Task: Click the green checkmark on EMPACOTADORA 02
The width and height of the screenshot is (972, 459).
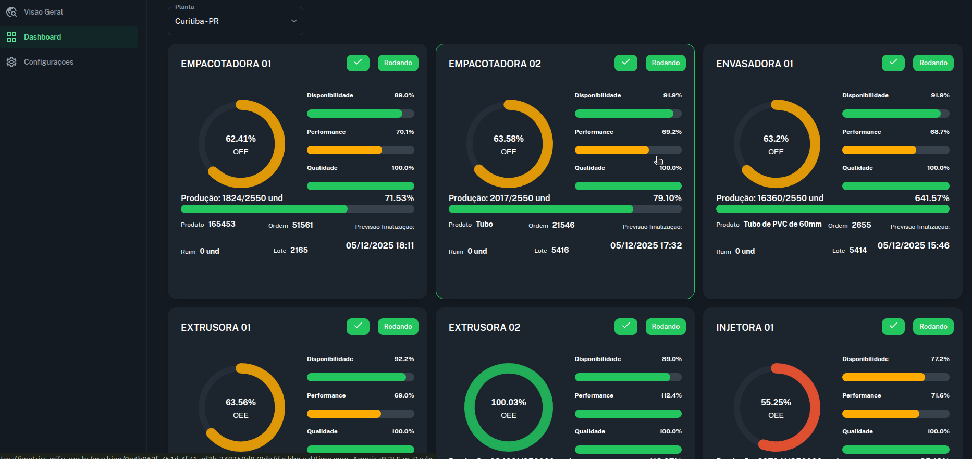Action: tap(625, 63)
